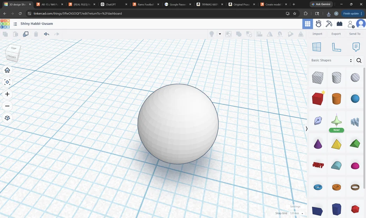Toggle show hidden objects lightbulb
This screenshot has height=218, width=366.
tap(212, 34)
